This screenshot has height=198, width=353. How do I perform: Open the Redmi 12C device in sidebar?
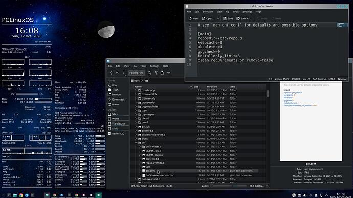coord(118,134)
